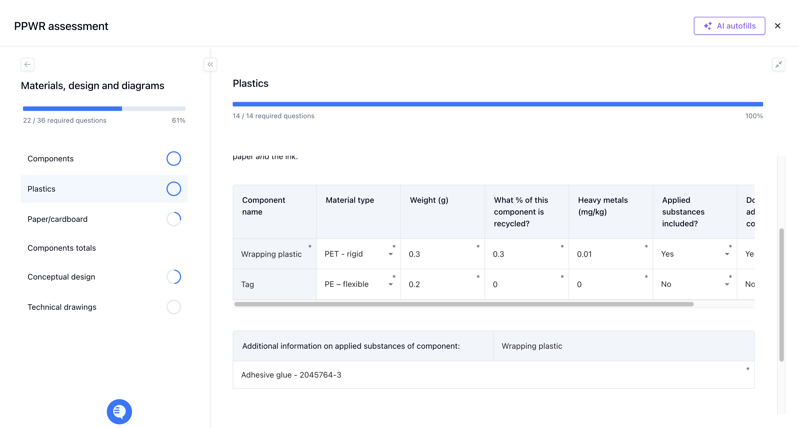Image resolution: width=799 pixels, height=428 pixels.
Task: Open Components totals section
Action: [x=104, y=248]
